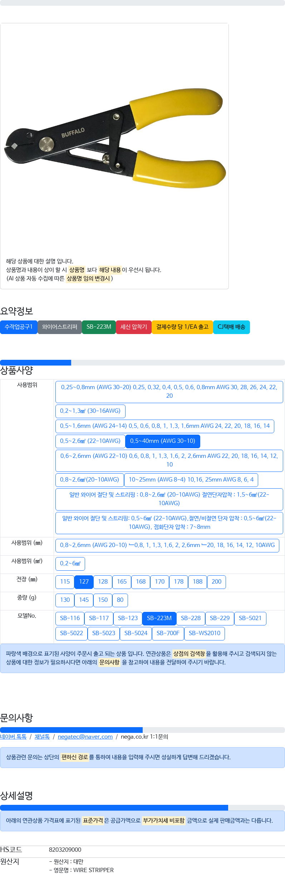This screenshot has height=875, width=285.
Task: Select model SB-5023
Action: point(104,633)
